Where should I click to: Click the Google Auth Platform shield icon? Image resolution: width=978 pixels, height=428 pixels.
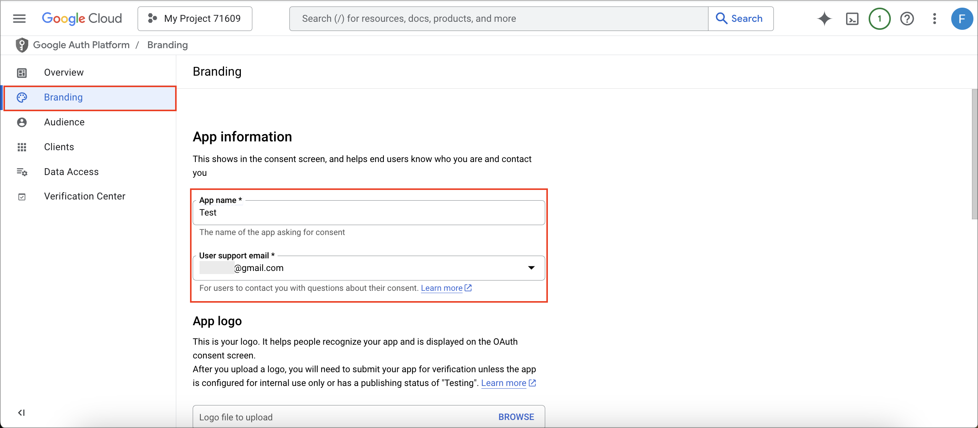click(22, 45)
